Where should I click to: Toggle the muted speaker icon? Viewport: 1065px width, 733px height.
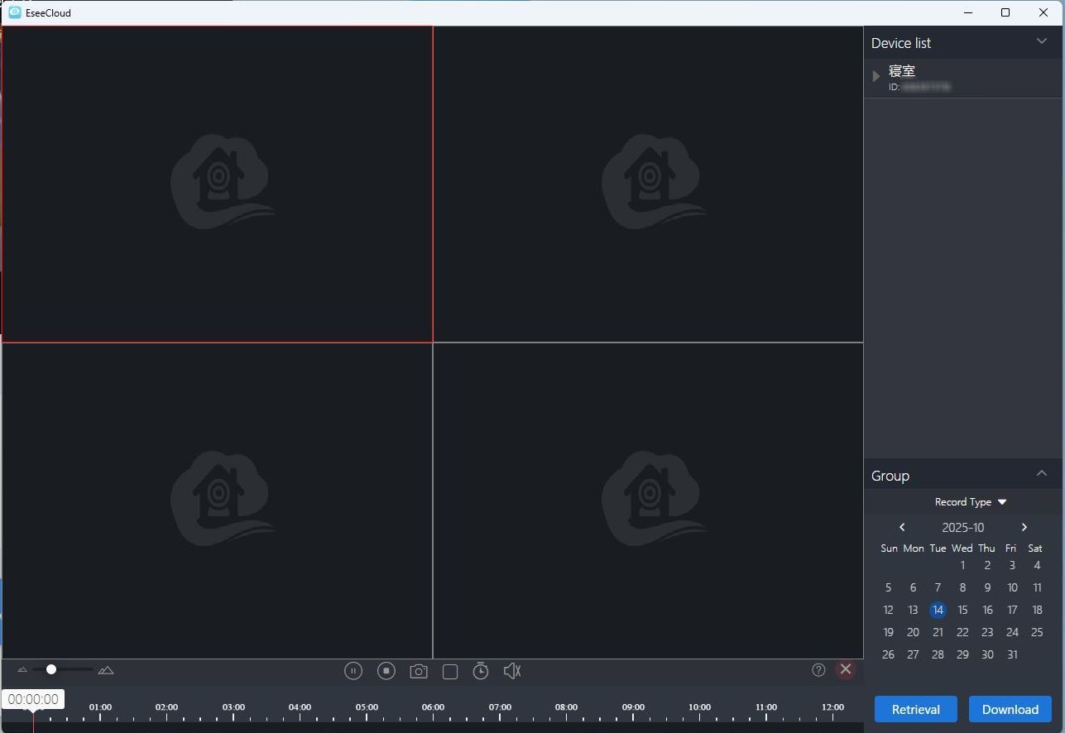[512, 671]
